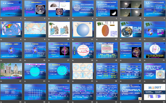The height and width of the screenshot is (103, 166).
Task: Select slide 21 with the white meridian globe
Action: [155, 50]
